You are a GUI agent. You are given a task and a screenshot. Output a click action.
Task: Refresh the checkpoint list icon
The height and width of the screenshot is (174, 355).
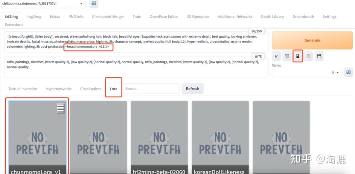(x=94, y=4)
